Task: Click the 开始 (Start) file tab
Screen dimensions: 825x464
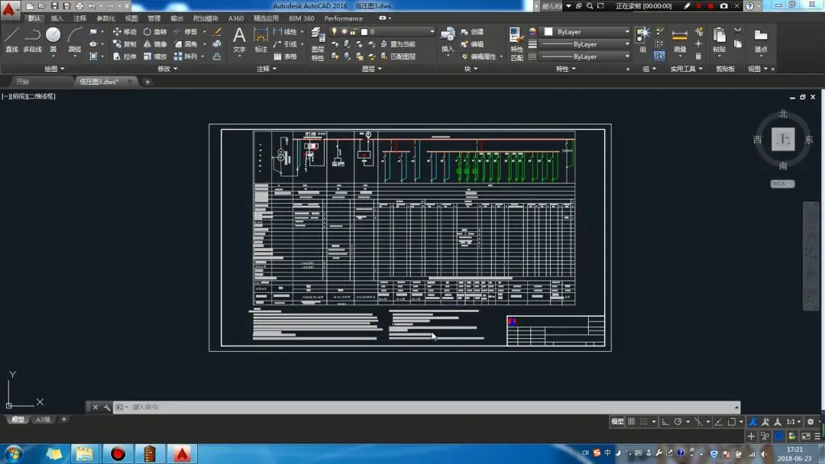Action: click(x=23, y=82)
